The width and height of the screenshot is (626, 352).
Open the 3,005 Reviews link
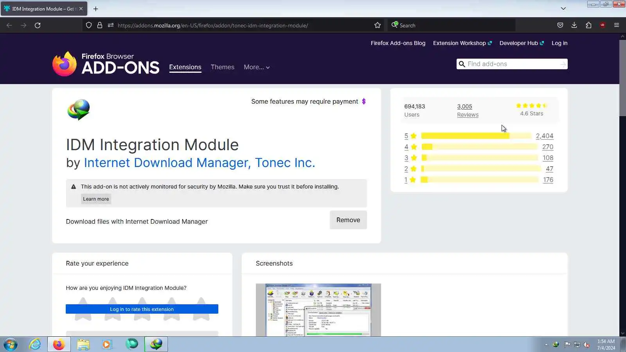point(468,110)
